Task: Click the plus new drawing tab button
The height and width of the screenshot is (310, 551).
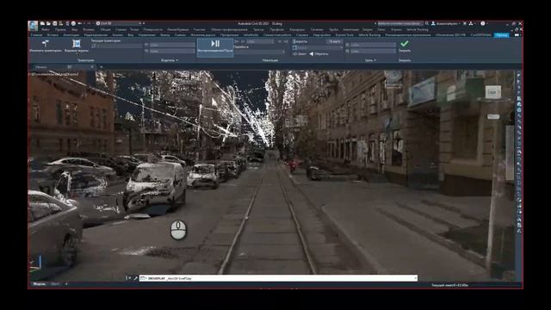Action: tap(102, 67)
